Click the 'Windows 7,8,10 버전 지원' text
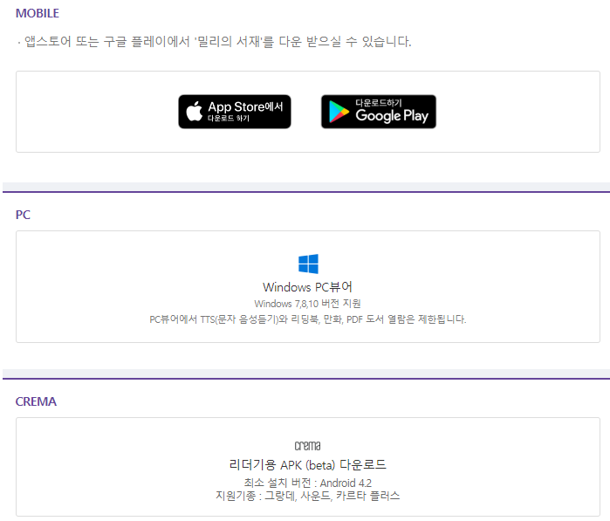The height and width of the screenshot is (521, 610). click(x=307, y=304)
